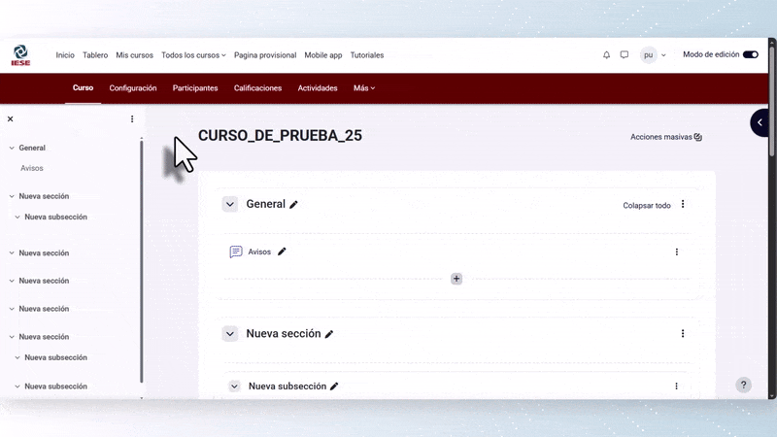The image size is (777, 437).
Task: Toggle Modo de edición switch
Action: coord(750,54)
